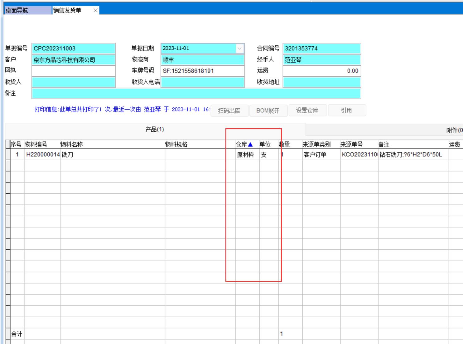Click the BOM展开 button
The image size is (463, 344).
(x=268, y=111)
